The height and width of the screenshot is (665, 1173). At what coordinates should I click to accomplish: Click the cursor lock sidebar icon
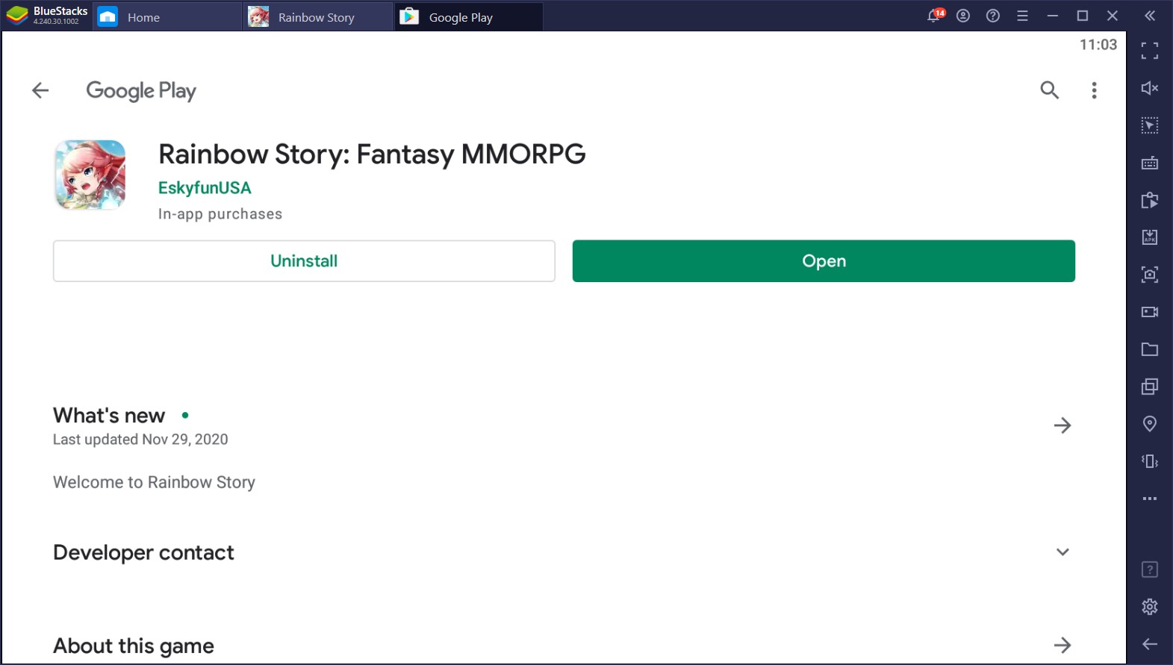tap(1150, 125)
